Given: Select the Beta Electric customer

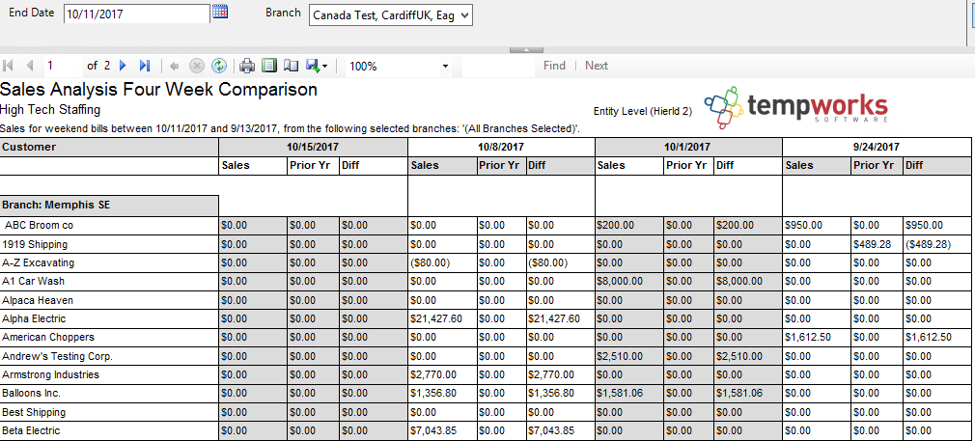Looking at the screenshot, I should [31, 430].
